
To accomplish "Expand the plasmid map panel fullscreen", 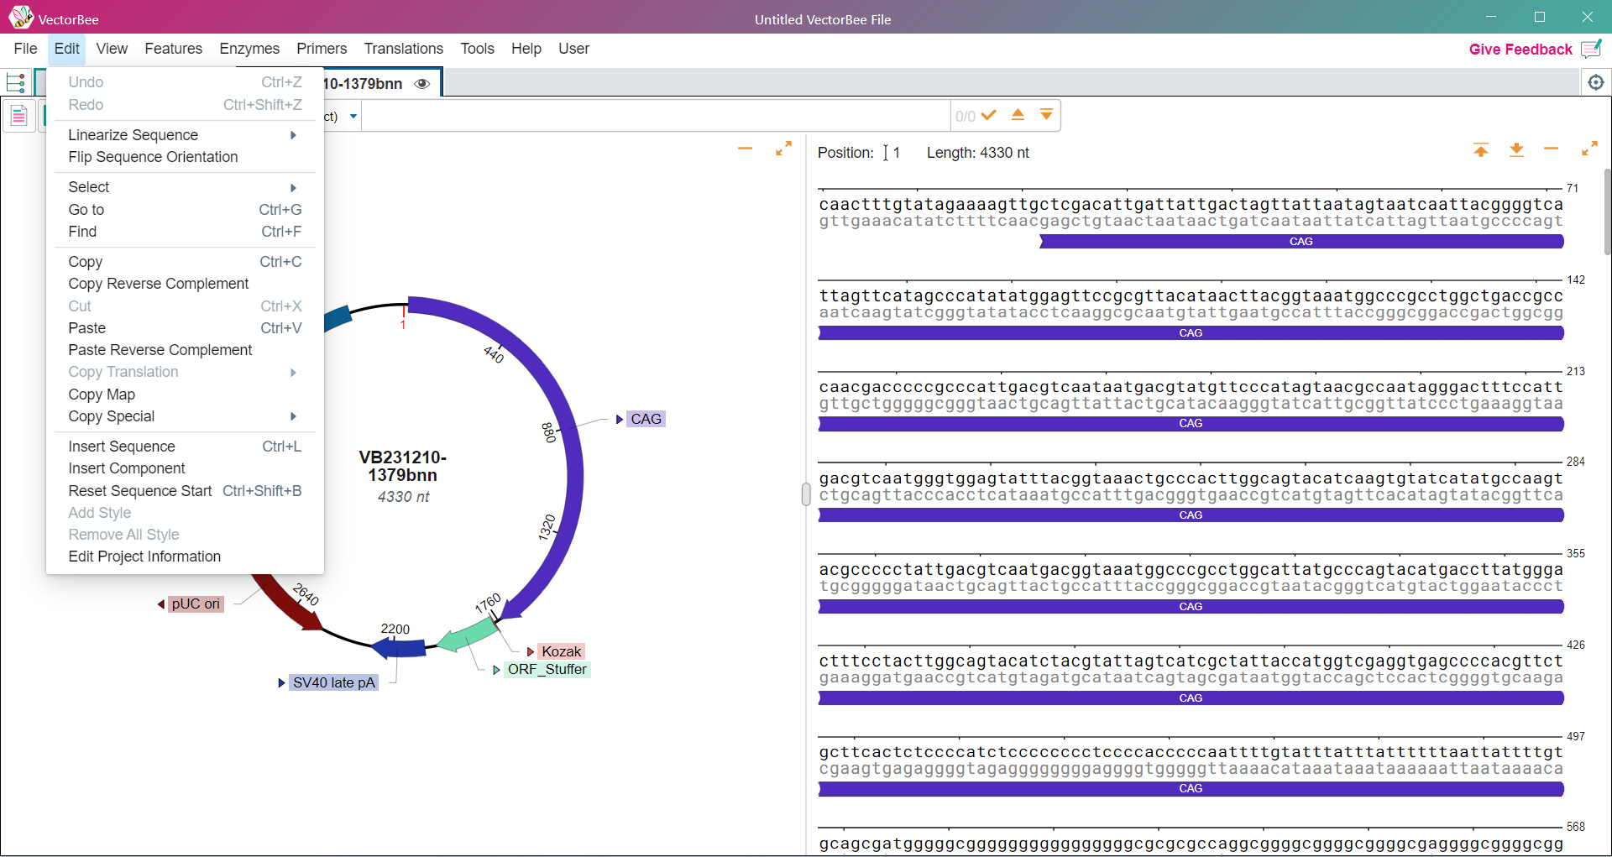I will pyautogui.click(x=783, y=149).
